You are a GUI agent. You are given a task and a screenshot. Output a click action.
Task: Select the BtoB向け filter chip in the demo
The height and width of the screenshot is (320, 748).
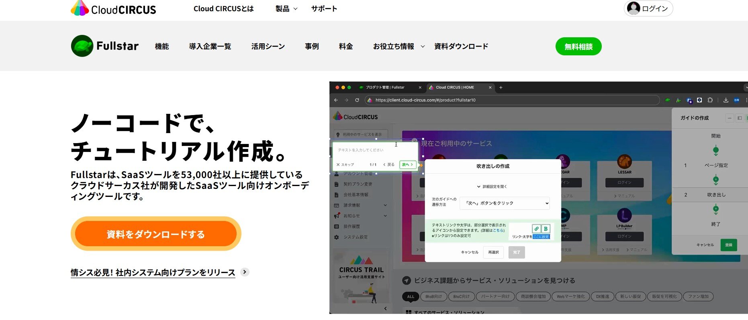pyautogui.click(x=433, y=296)
